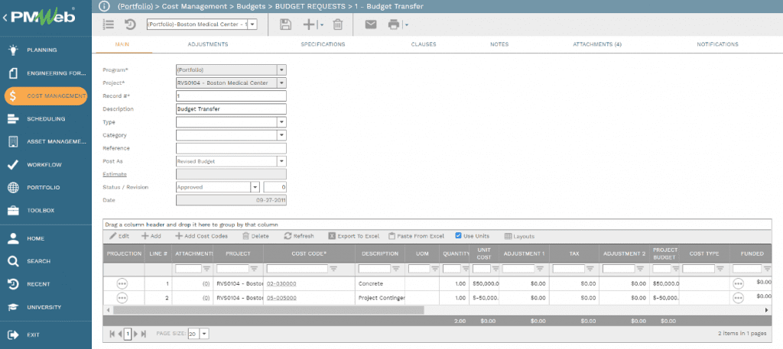Switch to the Notifications tab

click(717, 44)
